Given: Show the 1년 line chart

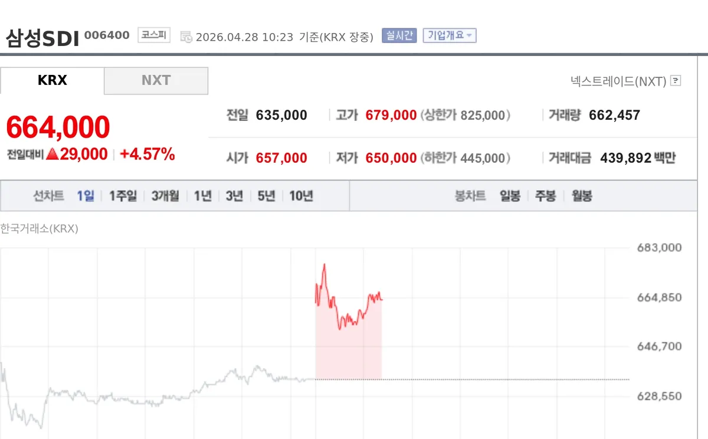Looking at the screenshot, I should 202,196.
